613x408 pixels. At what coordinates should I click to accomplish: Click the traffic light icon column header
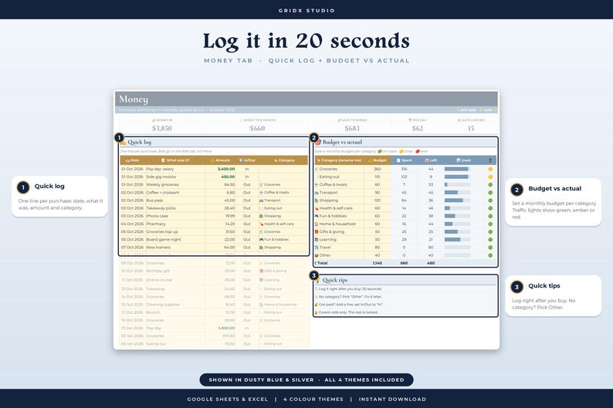point(490,160)
